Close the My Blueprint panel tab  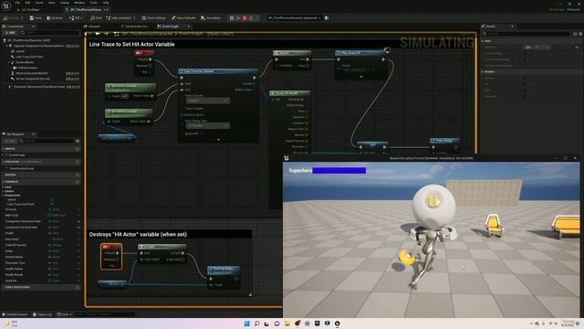click(33, 134)
